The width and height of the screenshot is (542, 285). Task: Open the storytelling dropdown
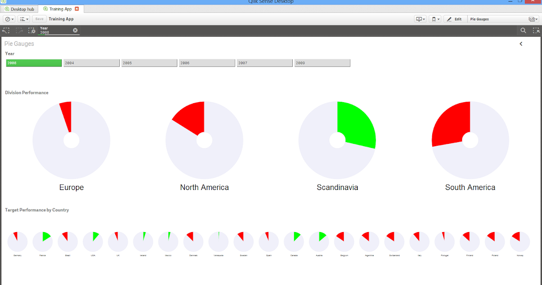[x=420, y=19]
